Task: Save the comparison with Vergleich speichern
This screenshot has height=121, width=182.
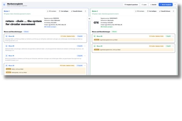Action: click(131, 5)
